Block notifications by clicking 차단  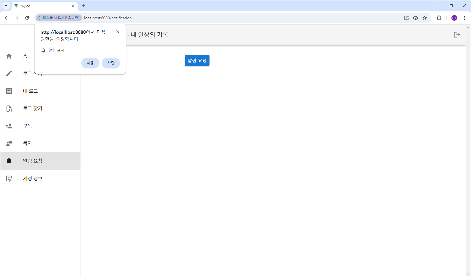(111, 63)
